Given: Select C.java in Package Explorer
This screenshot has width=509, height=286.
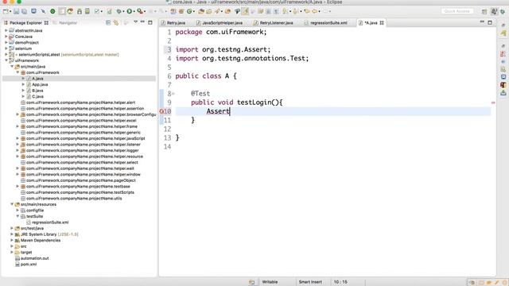Looking at the screenshot, I should pyautogui.click(x=37, y=97).
